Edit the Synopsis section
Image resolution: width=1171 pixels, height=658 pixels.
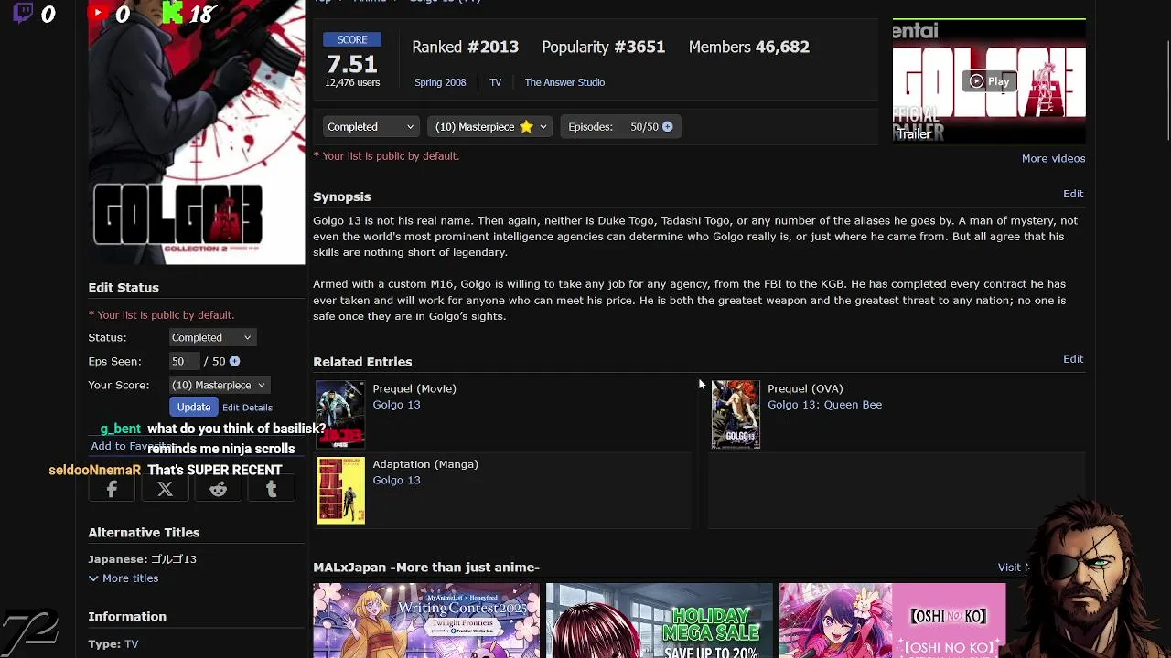(x=1073, y=194)
